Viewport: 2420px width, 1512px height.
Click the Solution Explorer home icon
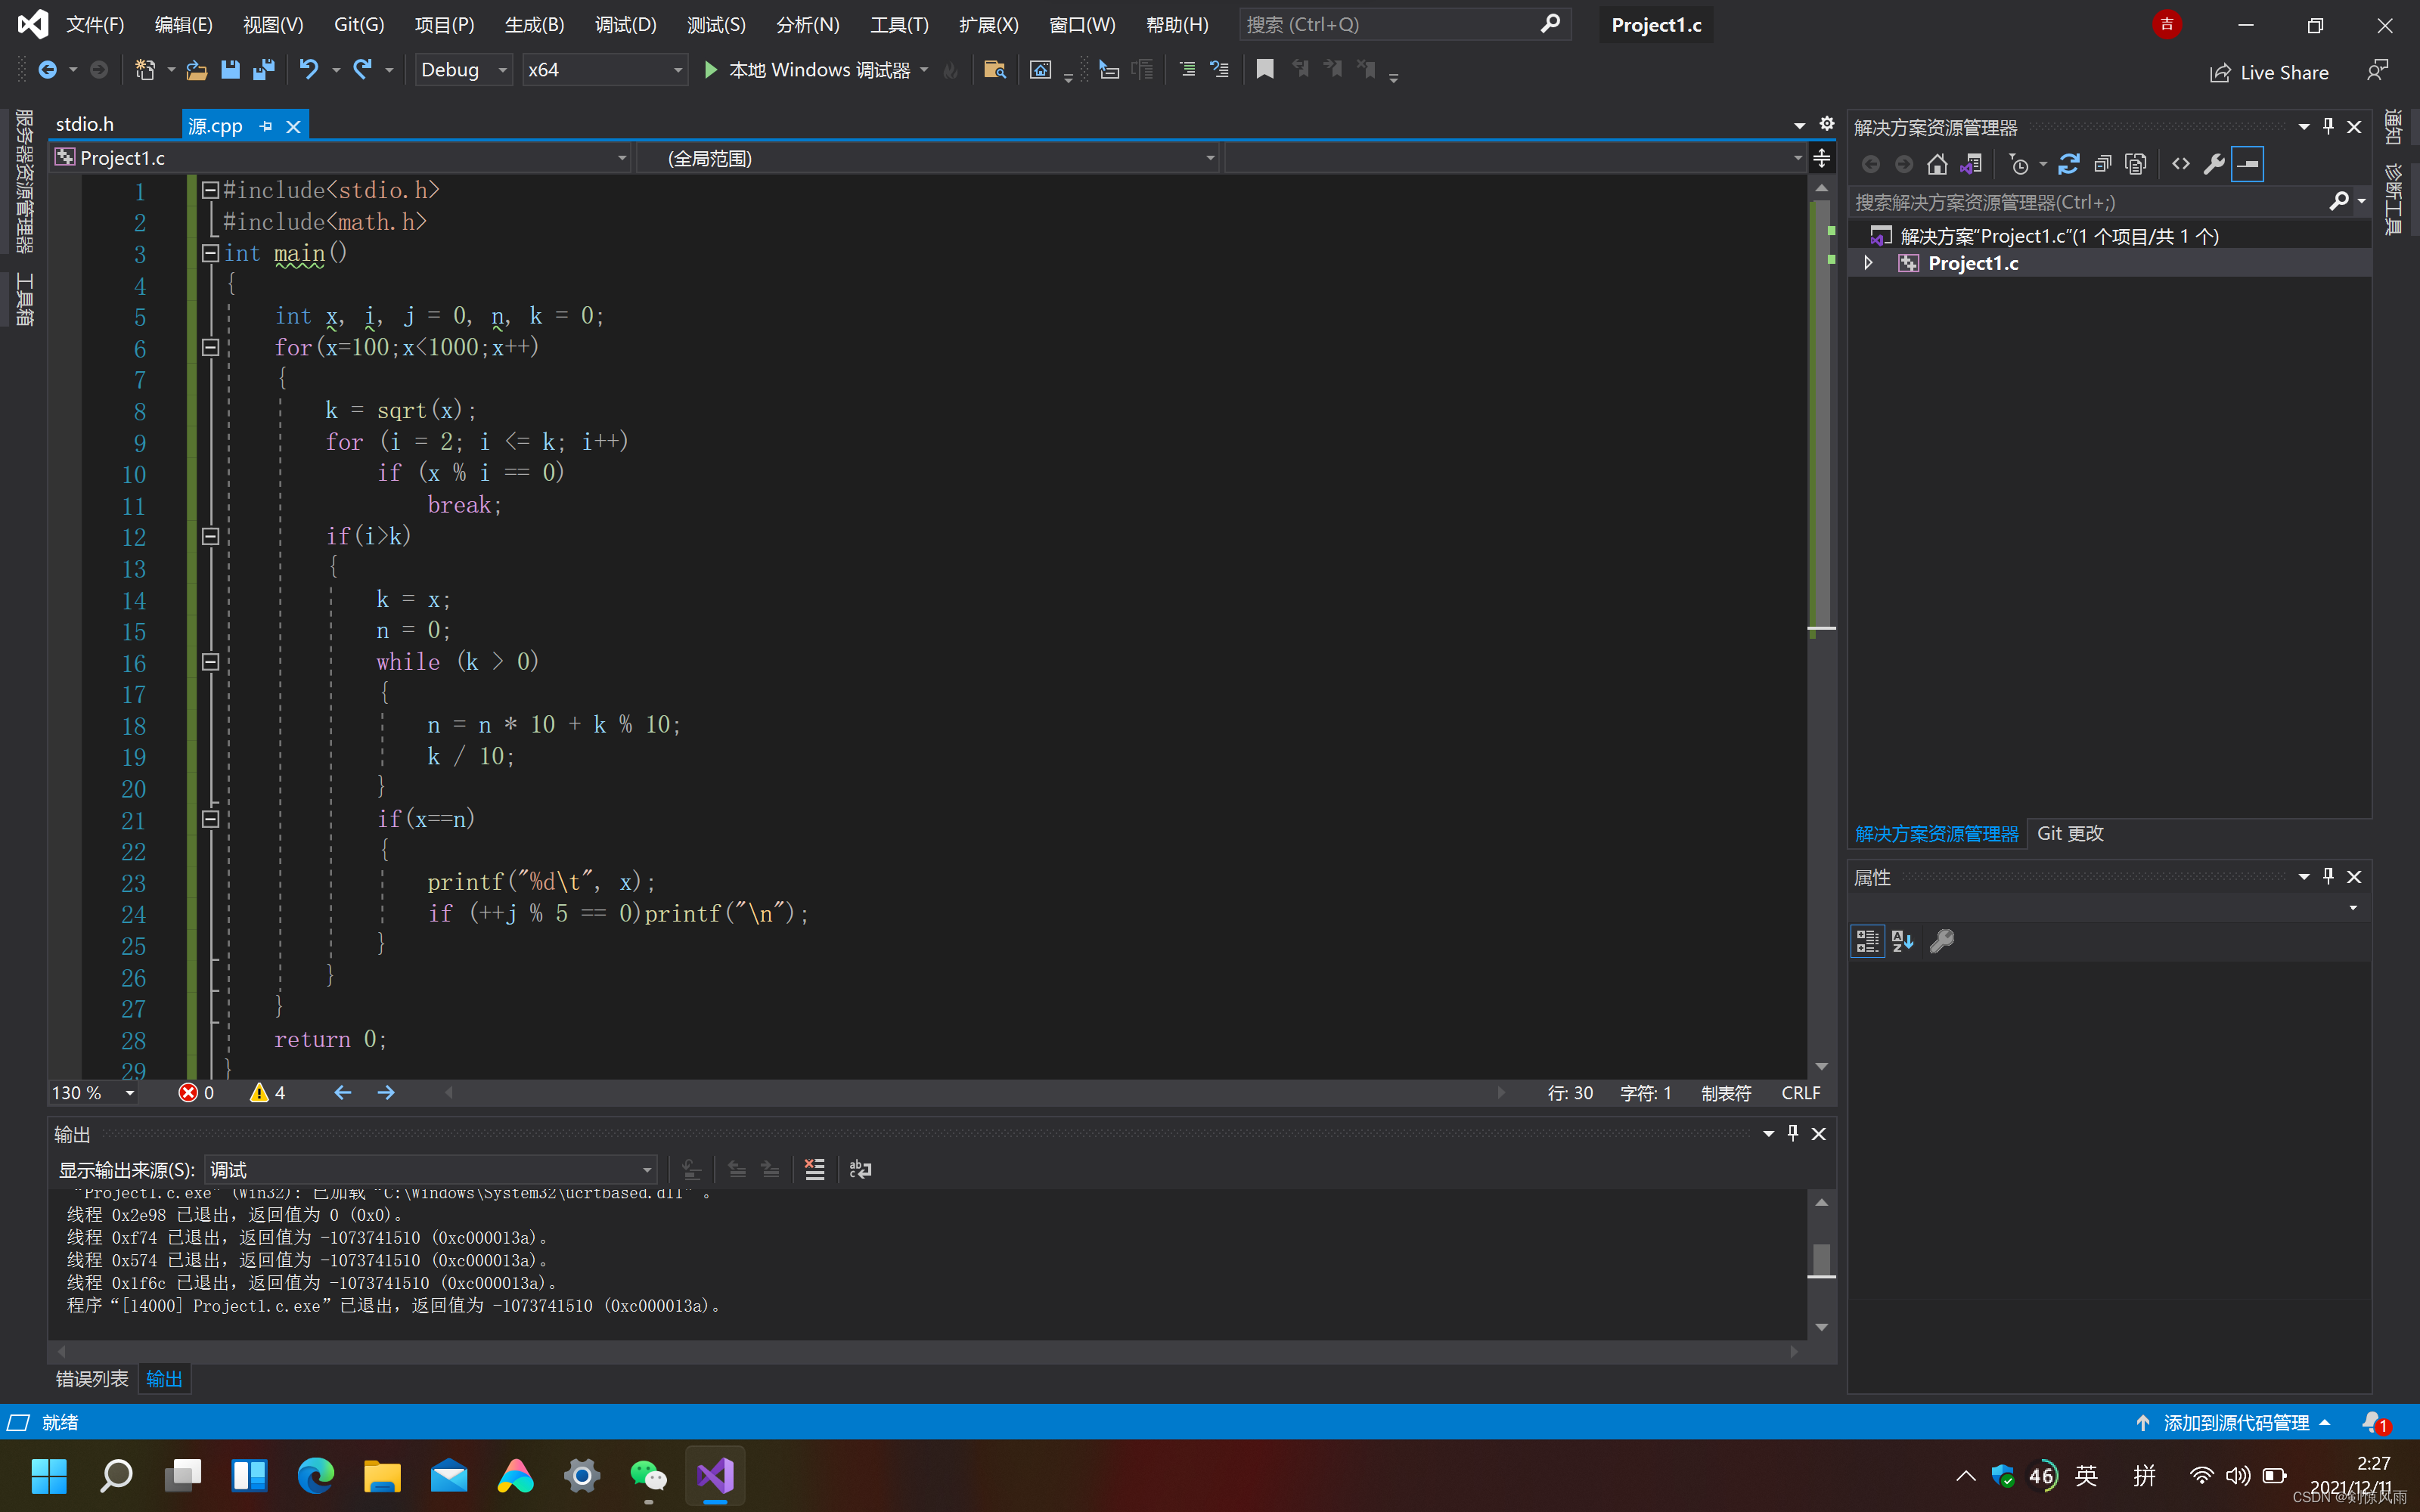pos(1937,164)
